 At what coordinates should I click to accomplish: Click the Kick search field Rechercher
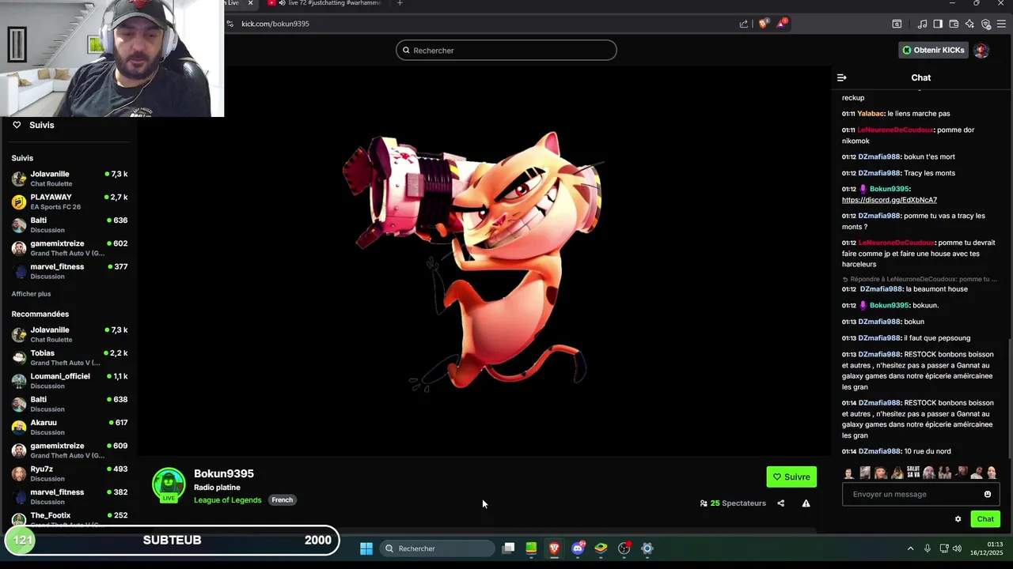click(x=506, y=50)
